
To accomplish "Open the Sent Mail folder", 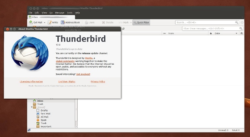I will [x=45, y=114].
